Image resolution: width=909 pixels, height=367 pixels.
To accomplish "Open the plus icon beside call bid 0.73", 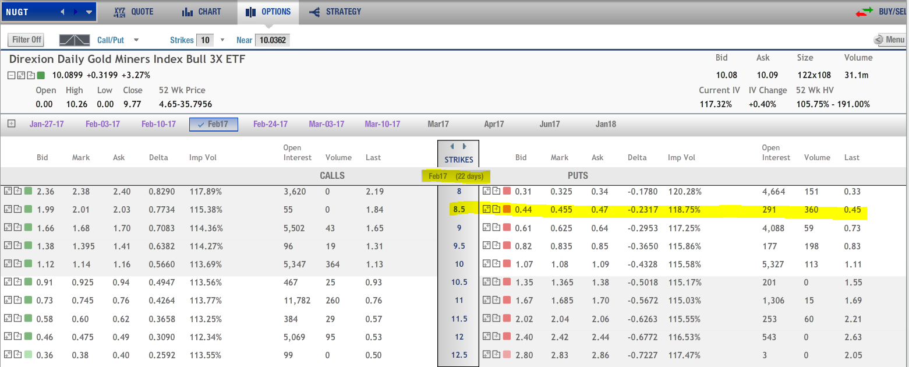I will tap(17, 301).
